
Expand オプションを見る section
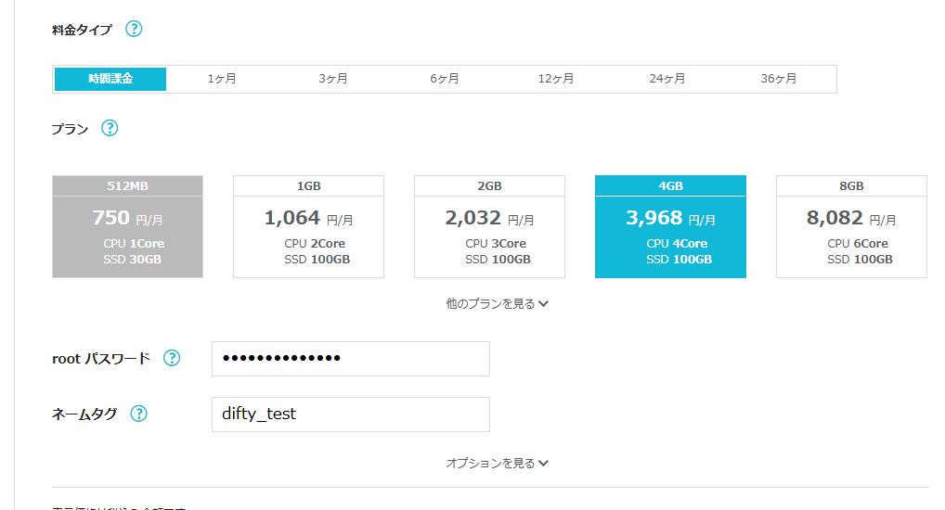tap(498, 463)
